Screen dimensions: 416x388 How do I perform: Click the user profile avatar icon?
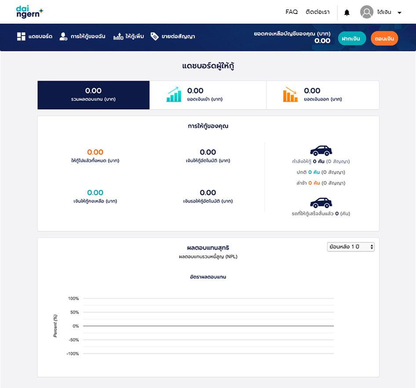point(366,12)
